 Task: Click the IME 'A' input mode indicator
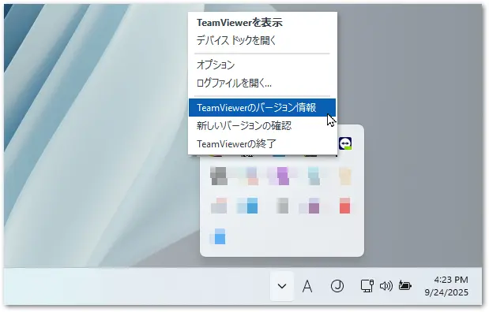(x=307, y=286)
